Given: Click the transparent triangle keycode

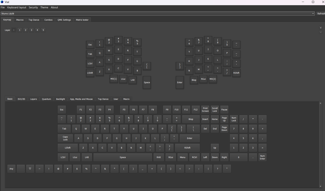Looking at the screenshot, I should (x=30, y=169).
